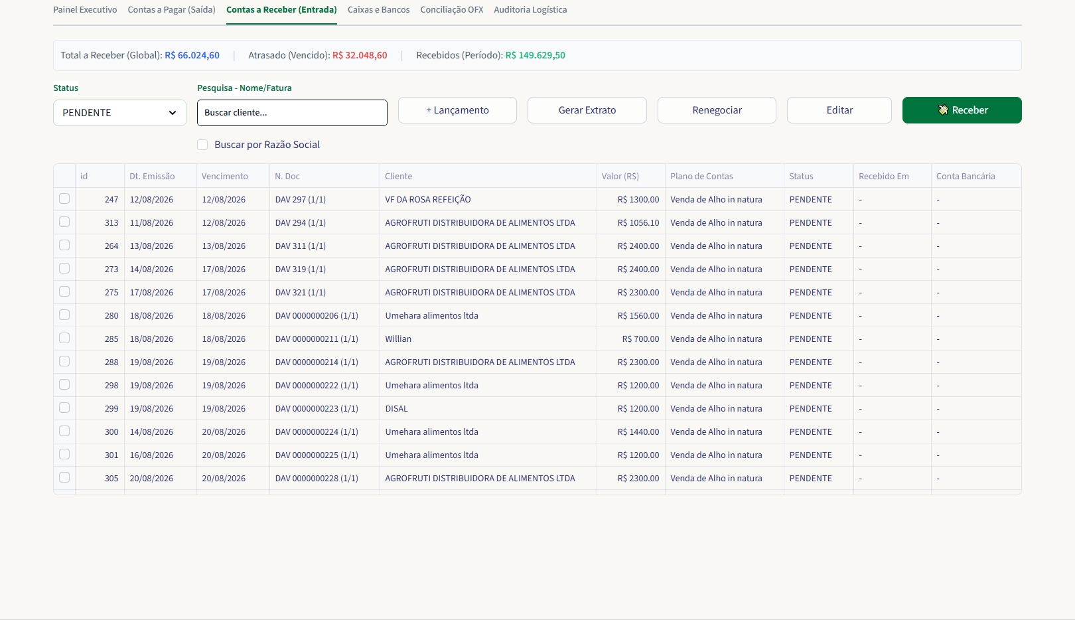The height and width of the screenshot is (620, 1075).
Task: Click overdue amount R$ 32.048,60
Action: coord(360,56)
